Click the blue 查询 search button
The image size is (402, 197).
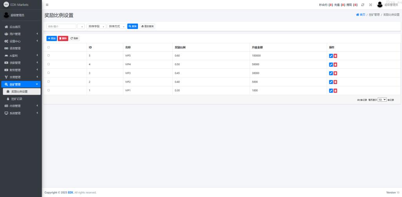click(x=133, y=27)
